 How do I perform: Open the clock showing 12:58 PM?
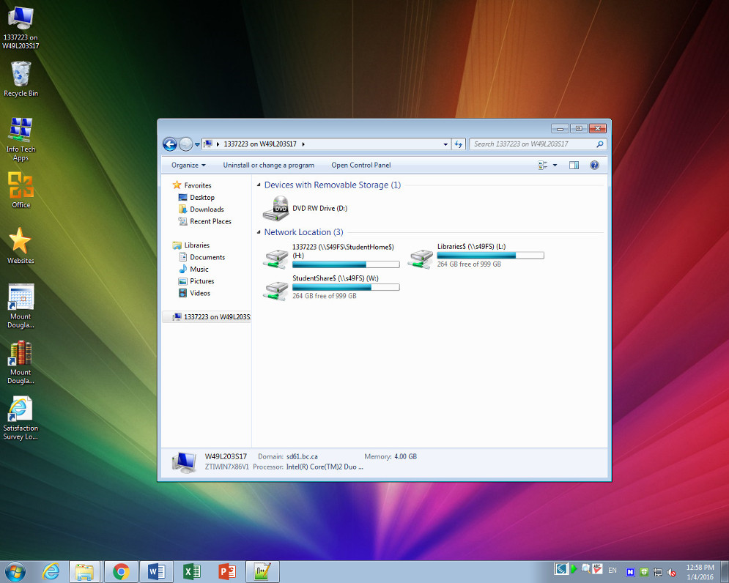click(700, 572)
